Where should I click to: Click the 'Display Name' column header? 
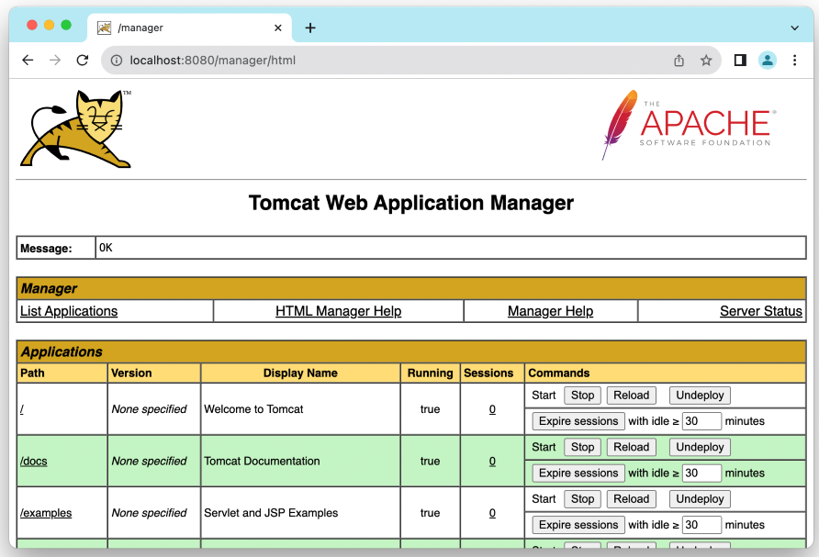click(300, 373)
